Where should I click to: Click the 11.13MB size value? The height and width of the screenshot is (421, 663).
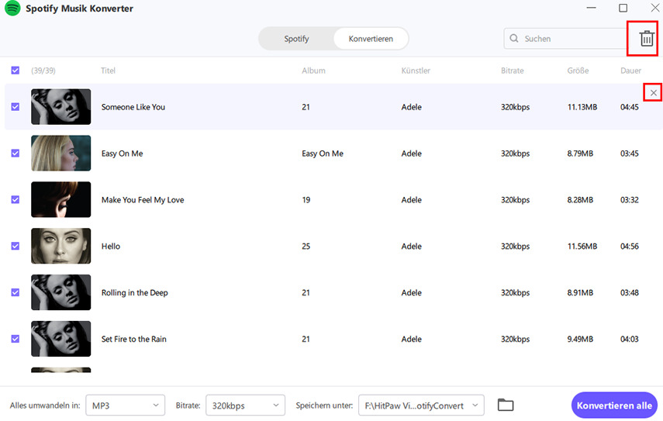coord(582,107)
